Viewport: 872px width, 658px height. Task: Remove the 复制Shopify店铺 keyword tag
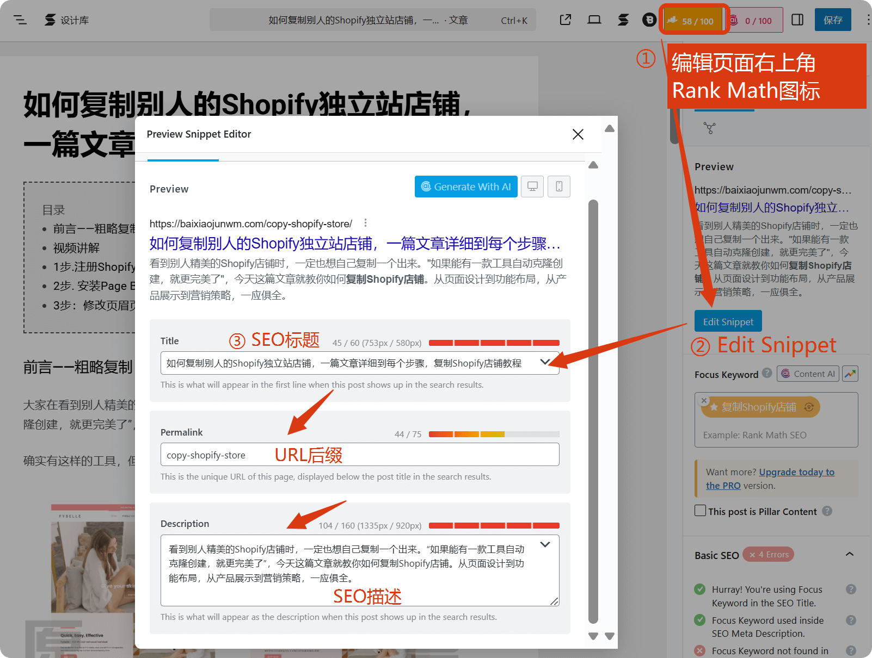pos(704,400)
